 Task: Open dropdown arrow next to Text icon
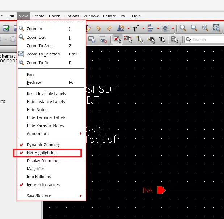(x=143, y=28)
